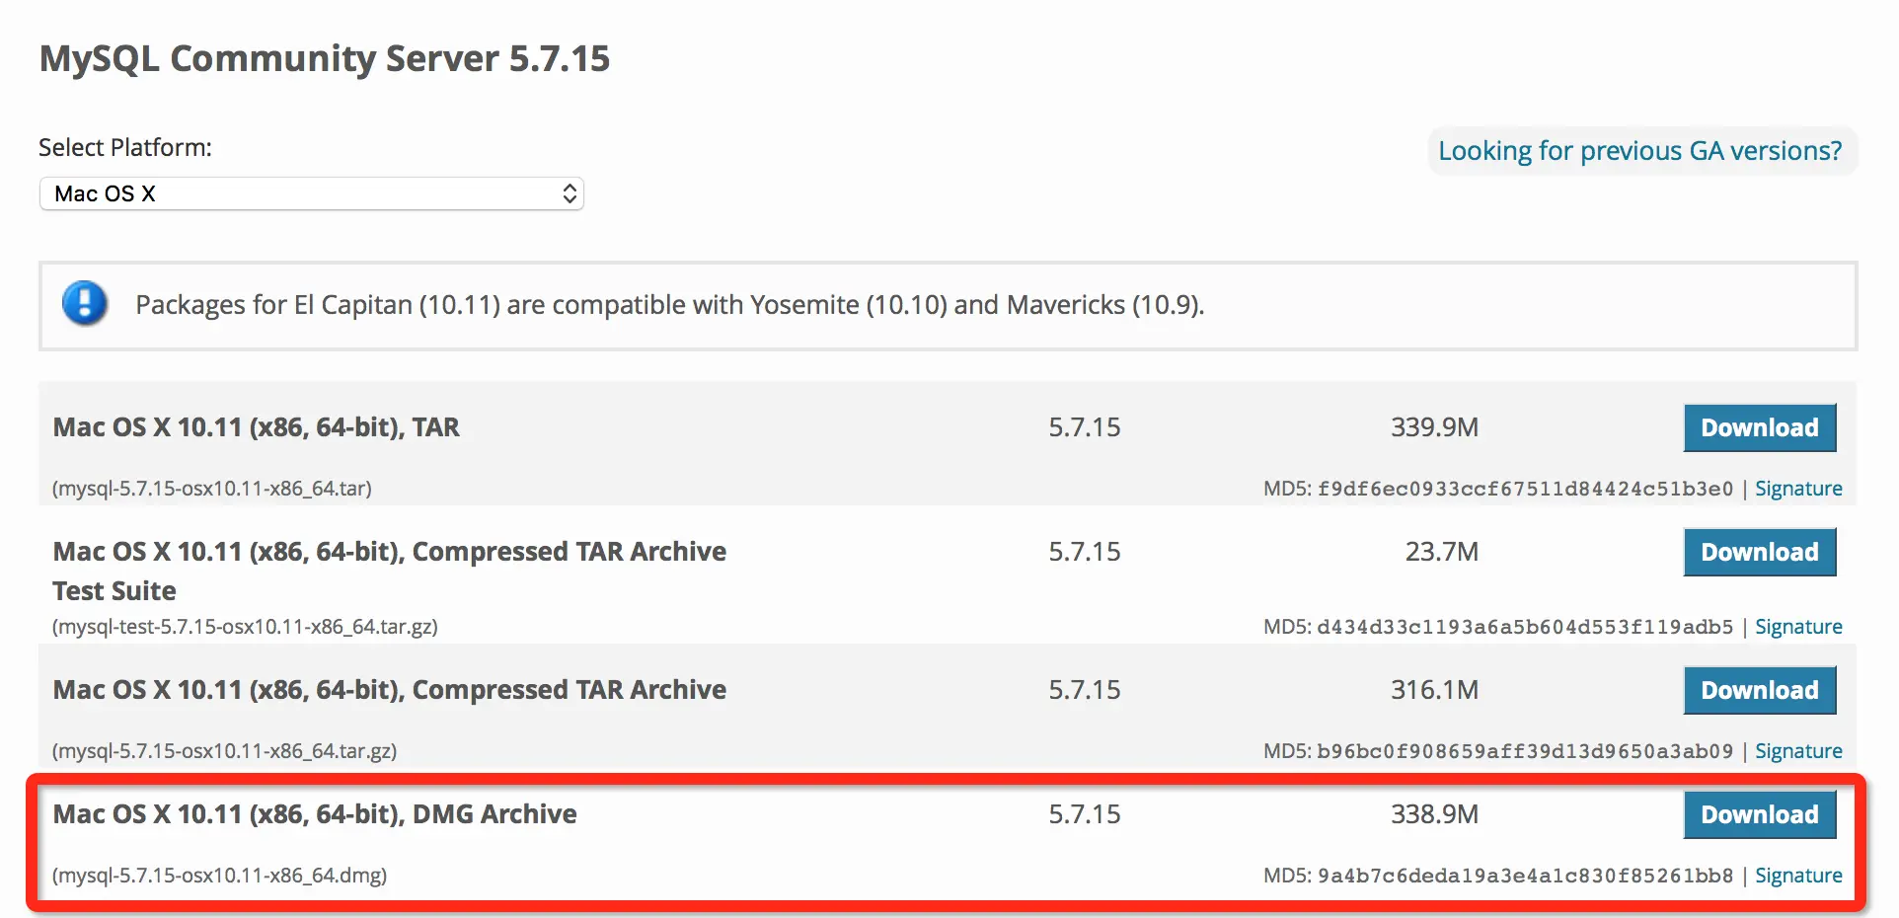Open Signature for the 316.1M tar.gz archive
The image size is (1899, 918).
coord(1797,751)
